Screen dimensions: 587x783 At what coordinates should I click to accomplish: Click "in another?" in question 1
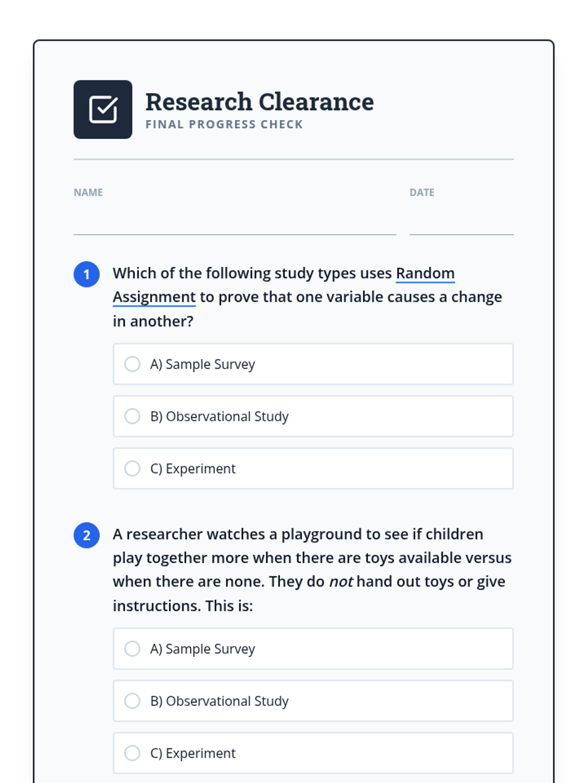[153, 321]
